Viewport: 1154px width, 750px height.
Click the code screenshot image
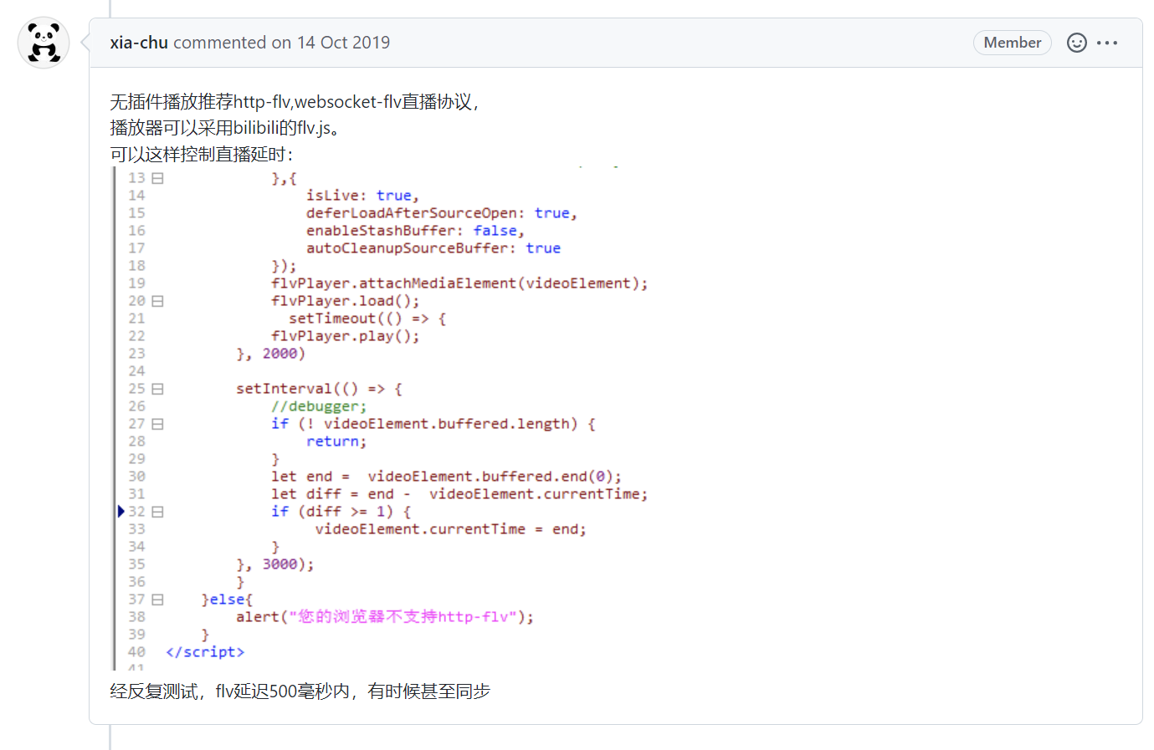point(381,419)
